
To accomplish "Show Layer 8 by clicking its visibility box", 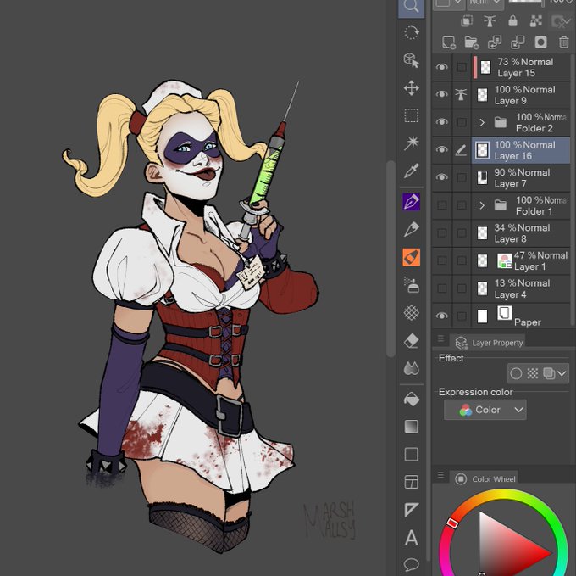I will click(442, 232).
